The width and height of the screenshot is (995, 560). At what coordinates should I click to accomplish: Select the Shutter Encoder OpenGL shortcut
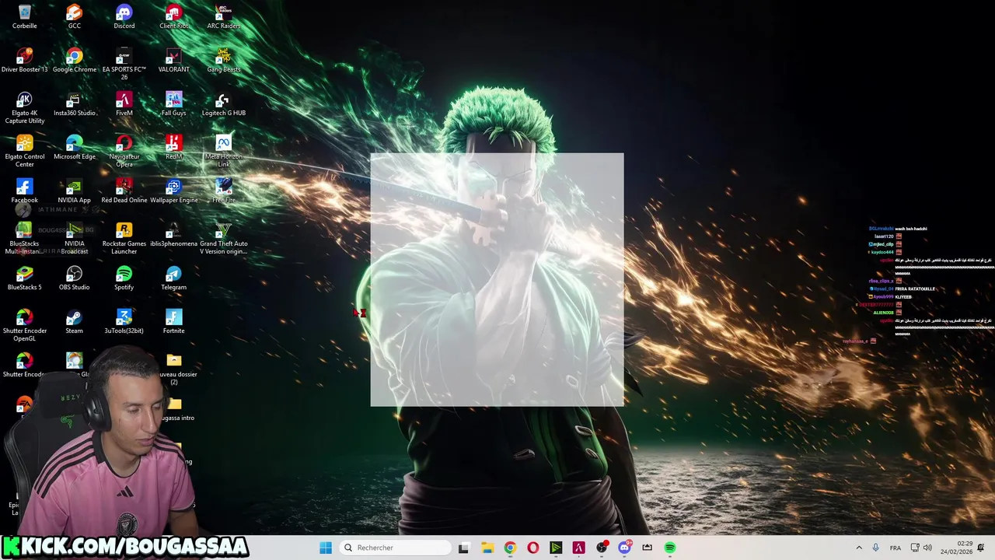25,325
